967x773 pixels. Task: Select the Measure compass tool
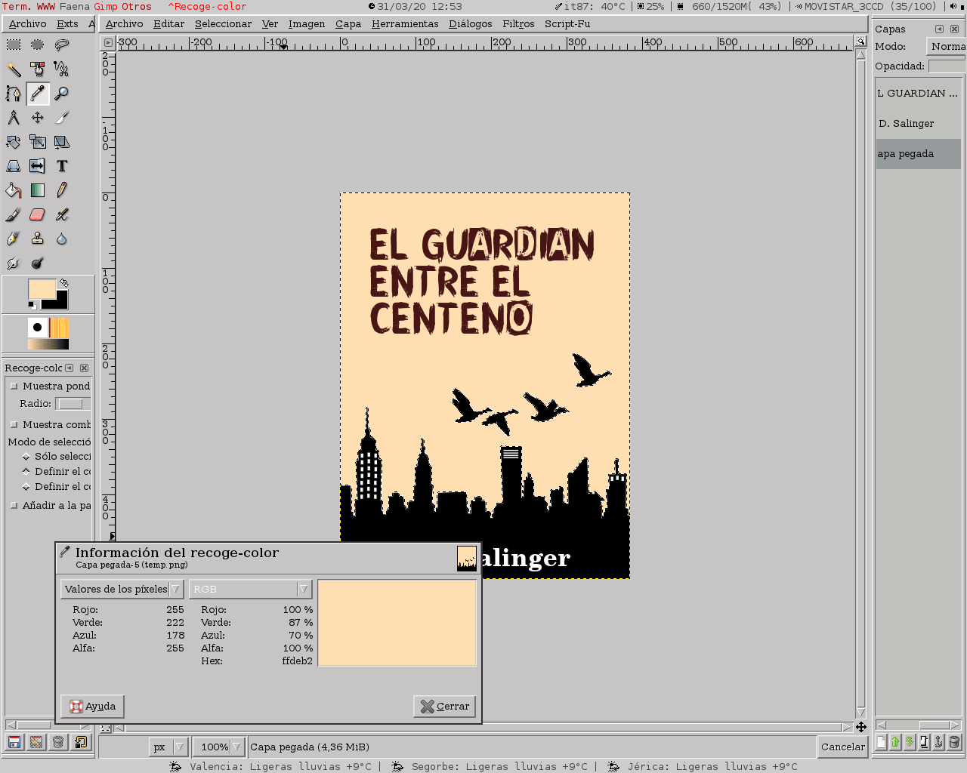14,118
